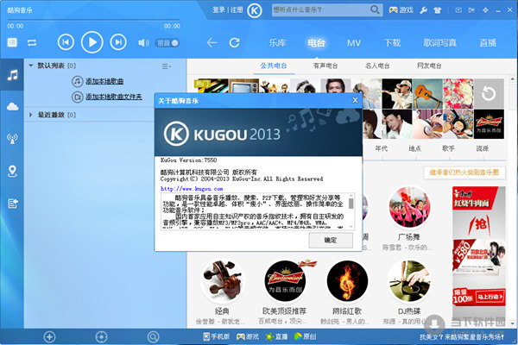The image size is (518, 345).
Task: Open the 歌词写真 tab
Action: pyautogui.click(x=439, y=43)
